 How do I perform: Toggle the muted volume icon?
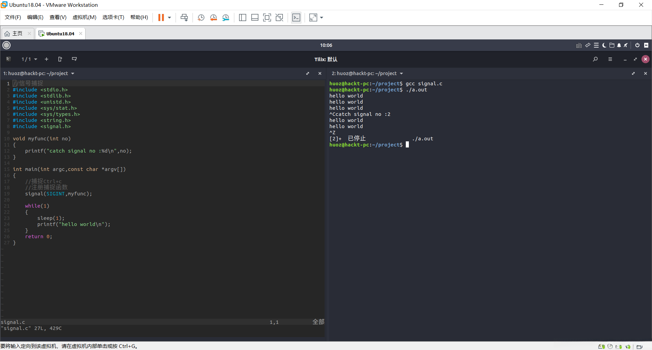[x=626, y=45]
